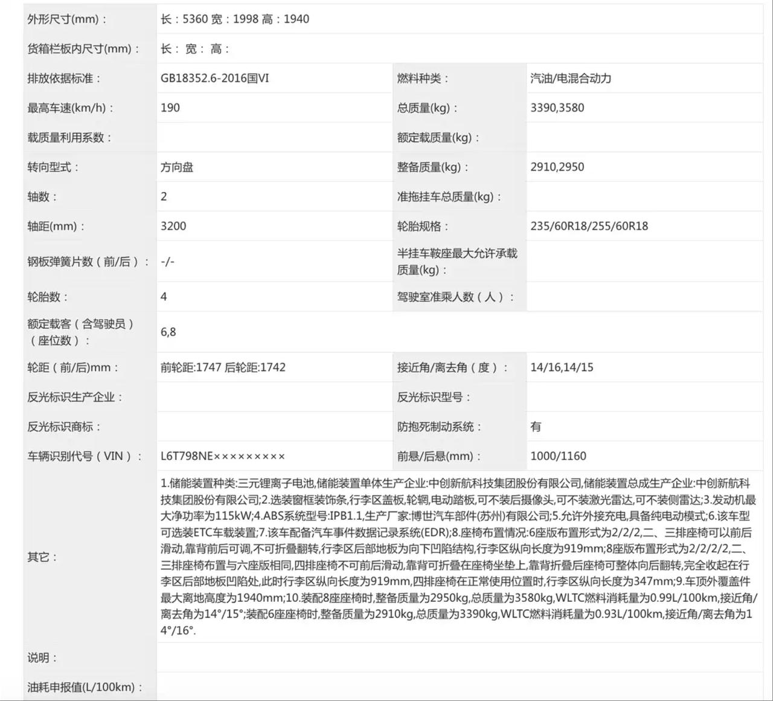The width and height of the screenshot is (773, 701).
Task: Select the 最高车速(km/h) label
Action: click(71, 108)
